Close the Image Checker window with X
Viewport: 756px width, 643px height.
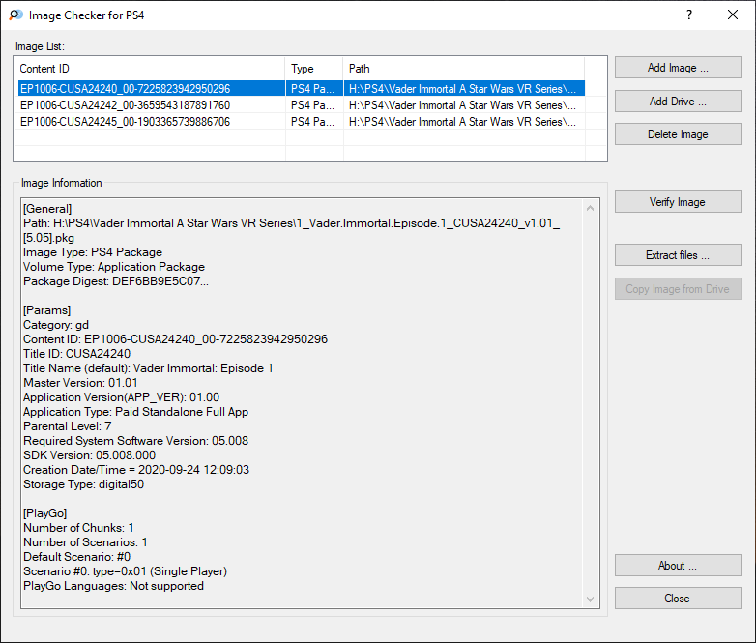(733, 15)
